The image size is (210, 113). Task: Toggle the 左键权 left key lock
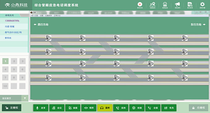click(11, 108)
